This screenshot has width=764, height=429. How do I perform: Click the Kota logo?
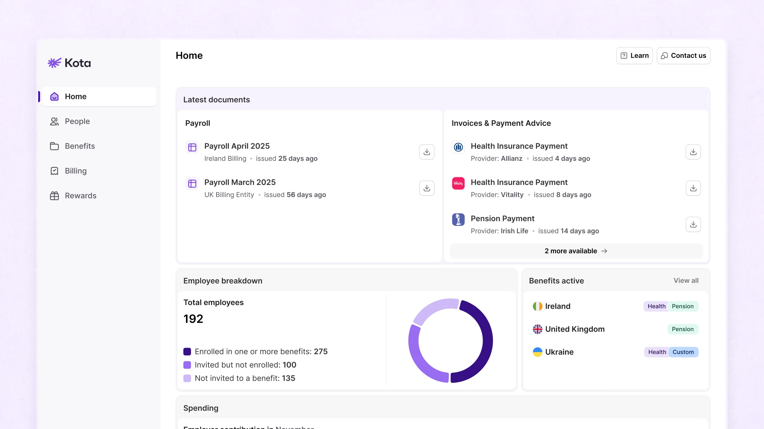69,63
